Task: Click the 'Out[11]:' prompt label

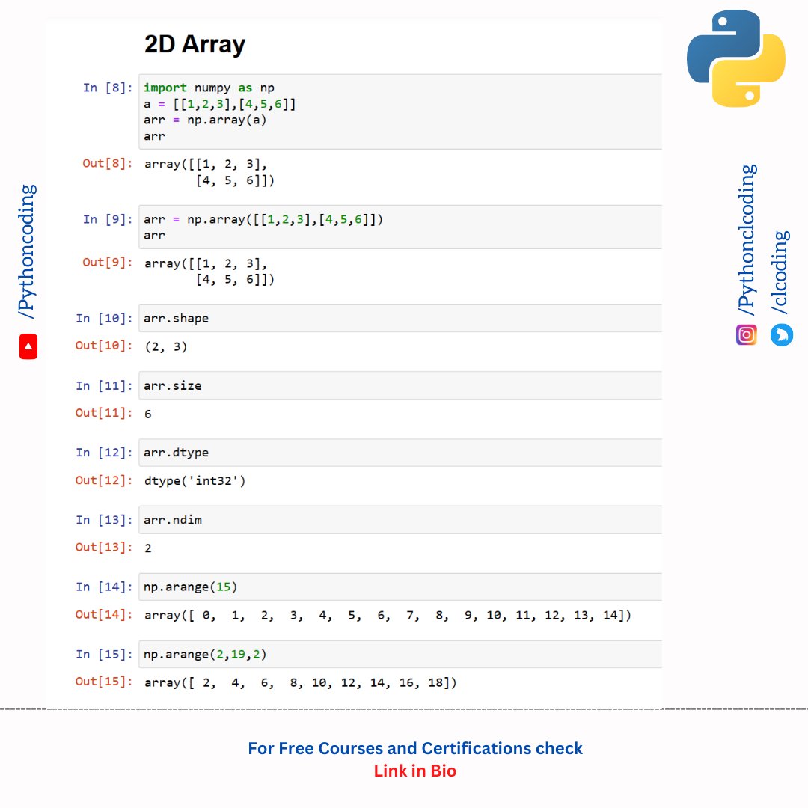Action: coord(104,413)
